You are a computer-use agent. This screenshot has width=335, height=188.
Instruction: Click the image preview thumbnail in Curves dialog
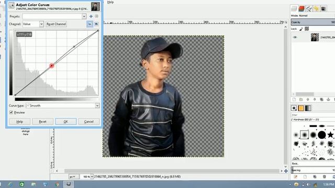coord(95,7)
